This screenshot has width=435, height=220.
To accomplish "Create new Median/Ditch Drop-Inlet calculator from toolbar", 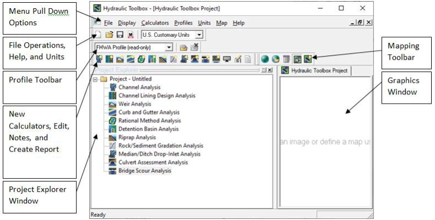I will pyautogui.click(x=184, y=59).
